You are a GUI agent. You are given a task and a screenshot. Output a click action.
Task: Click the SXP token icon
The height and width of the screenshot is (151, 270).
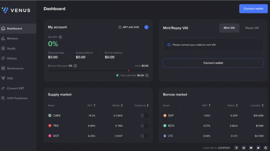tap(165, 115)
